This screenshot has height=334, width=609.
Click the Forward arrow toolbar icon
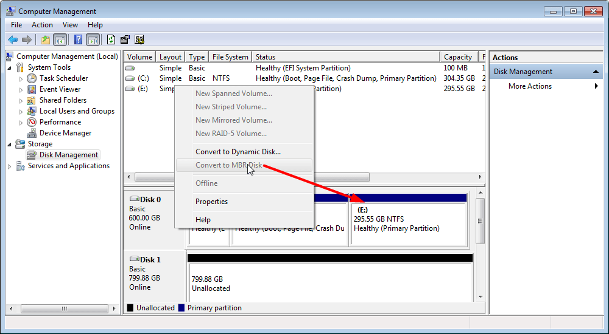(27, 39)
